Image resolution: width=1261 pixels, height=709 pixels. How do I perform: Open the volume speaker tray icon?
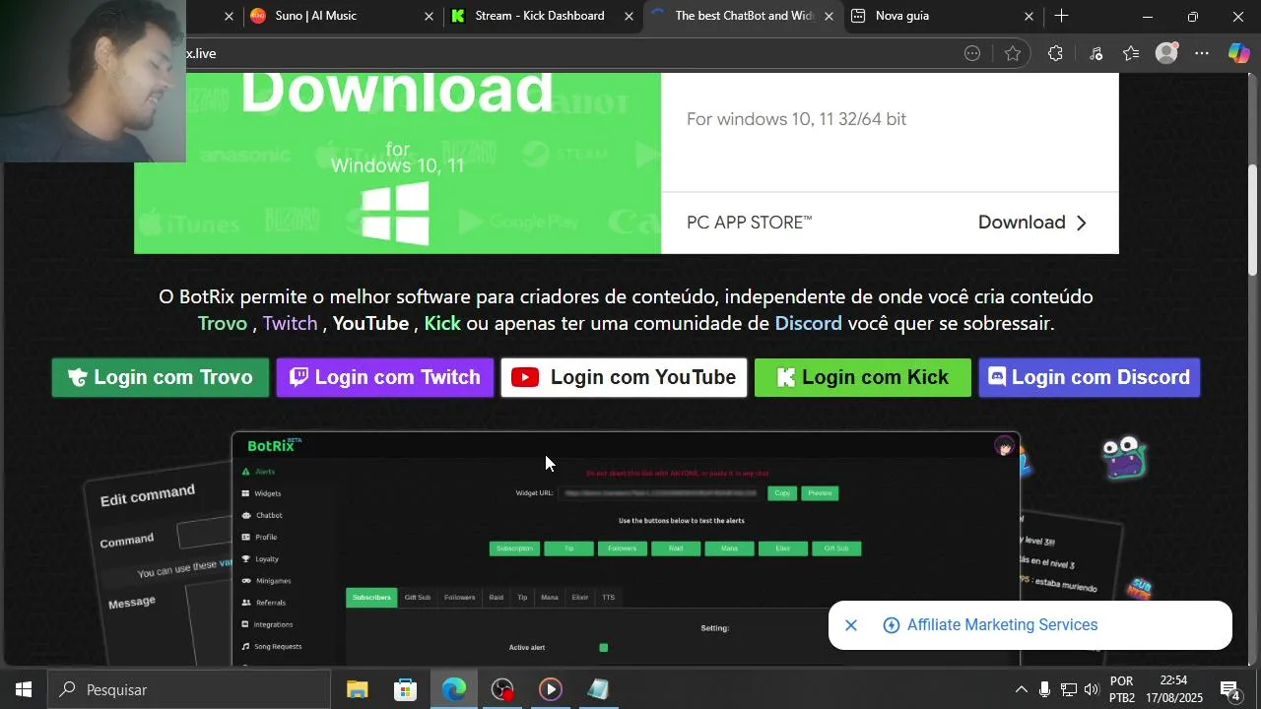click(1092, 689)
